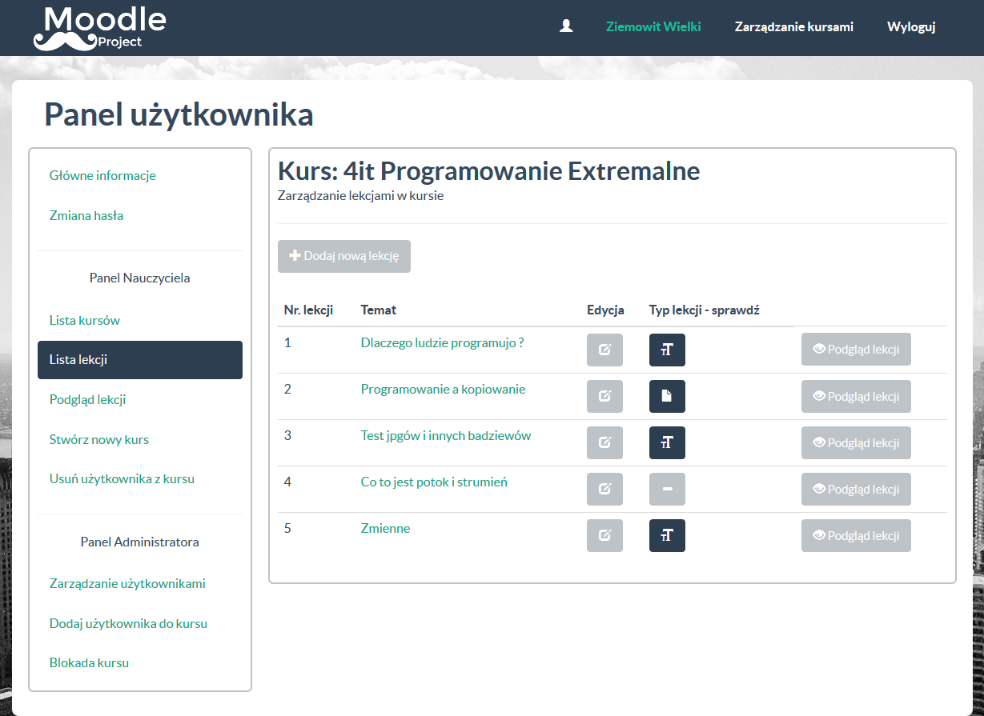Image resolution: width=984 pixels, height=716 pixels.
Task: Open Podgląd lekcji for Zmienne lesson
Action: point(856,535)
